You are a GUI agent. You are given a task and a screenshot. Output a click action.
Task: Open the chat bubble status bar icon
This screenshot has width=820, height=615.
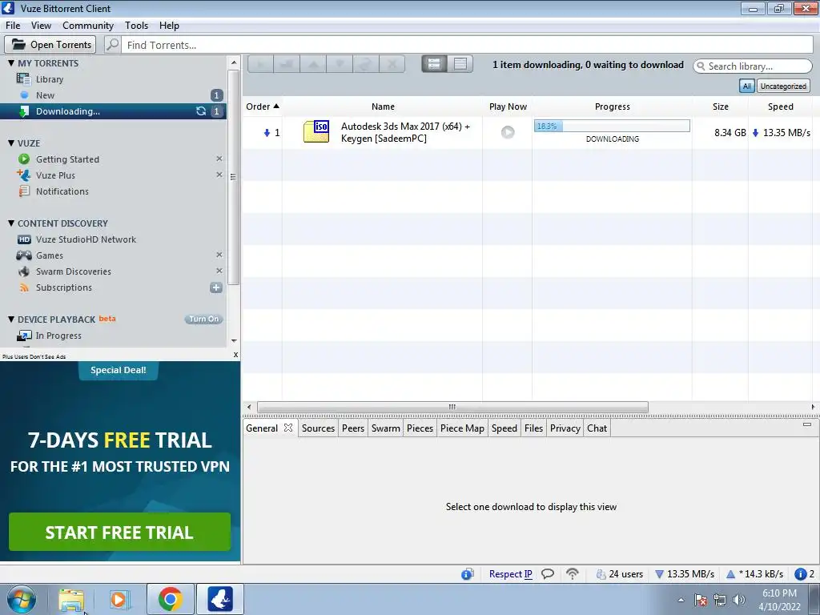pos(548,574)
